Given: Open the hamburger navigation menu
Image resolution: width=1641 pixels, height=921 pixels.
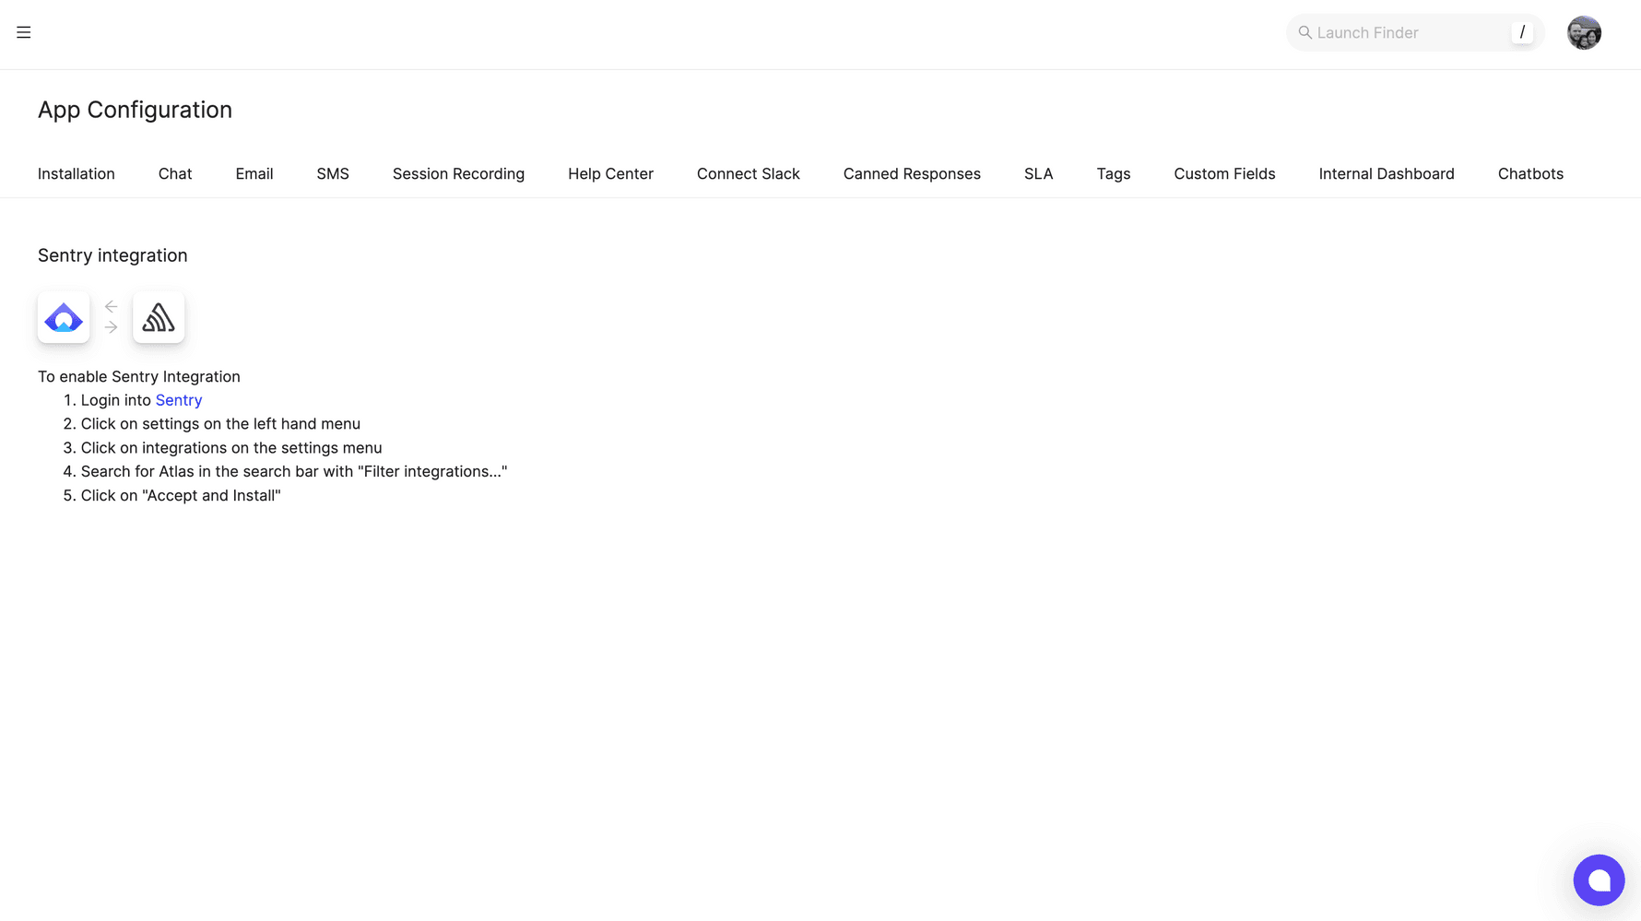Looking at the screenshot, I should pyautogui.click(x=23, y=32).
